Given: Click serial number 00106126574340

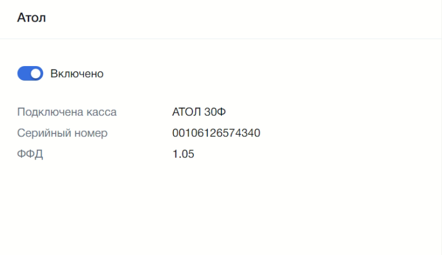Looking at the screenshot, I should [216, 133].
